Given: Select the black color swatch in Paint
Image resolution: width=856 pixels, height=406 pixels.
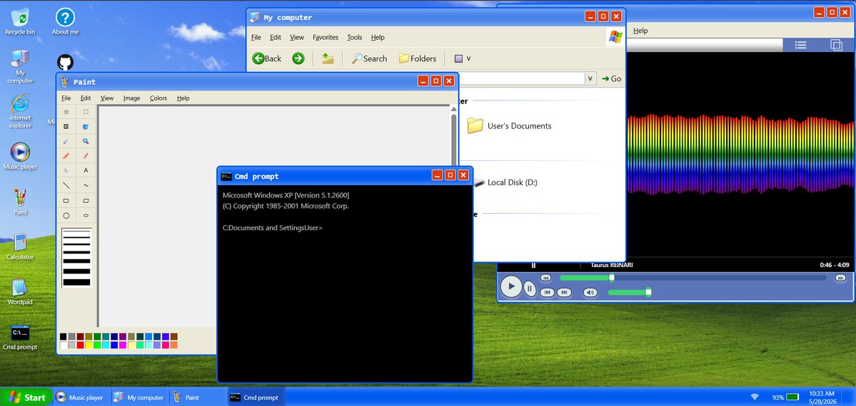Looking at the screenshot, I should tap(64, 337).
